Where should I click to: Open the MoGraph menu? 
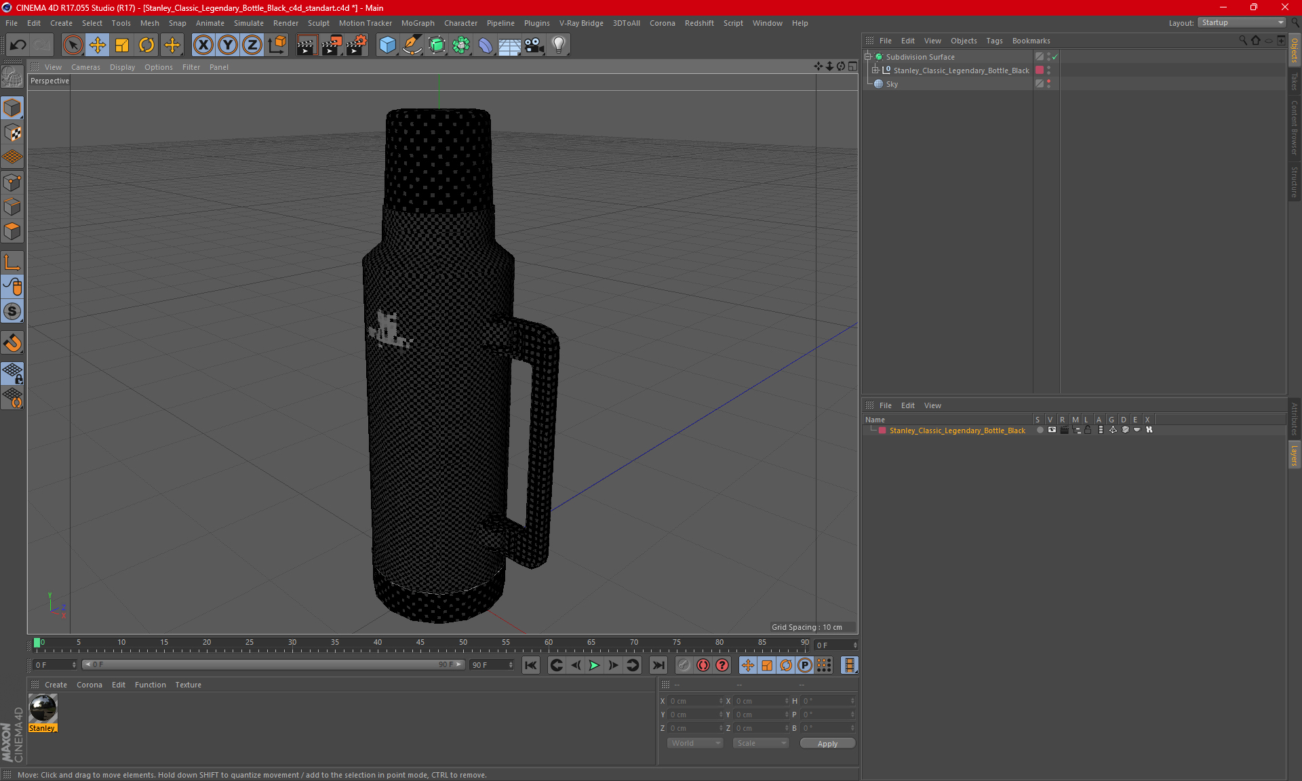point(418,23)
